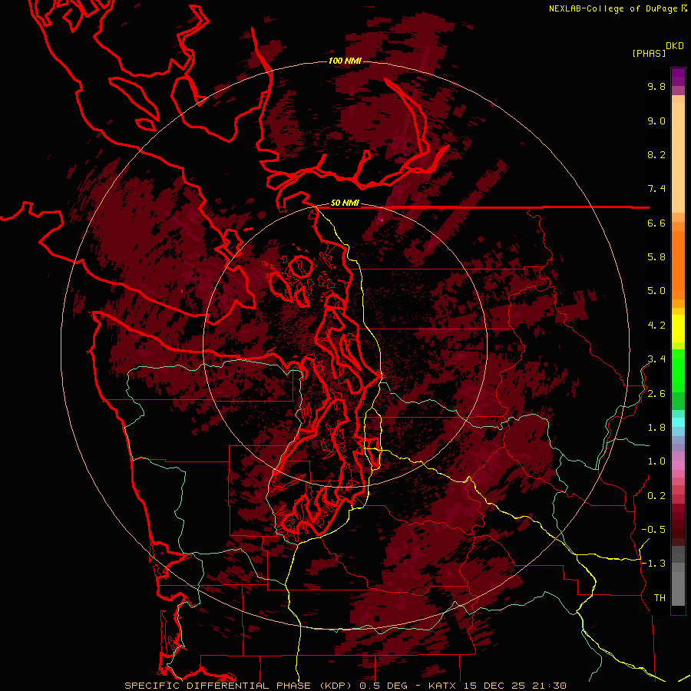The height and width of the screenshot is (691, 691).
Task: Pick the cyan color scale segment near 1.8
Action: [x=678, y=422]
